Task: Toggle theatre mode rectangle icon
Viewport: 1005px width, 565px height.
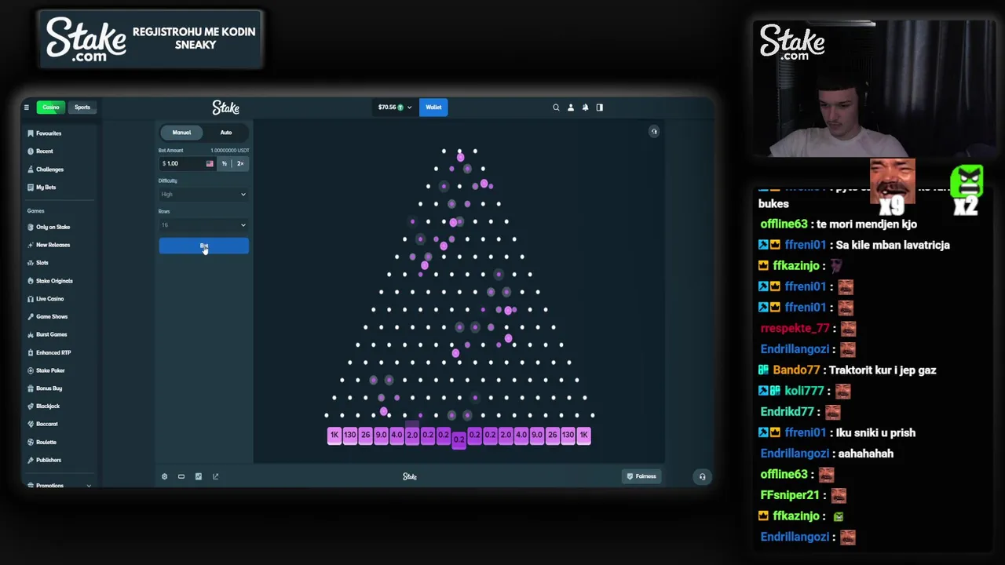Action: click(x=181, y=476)
